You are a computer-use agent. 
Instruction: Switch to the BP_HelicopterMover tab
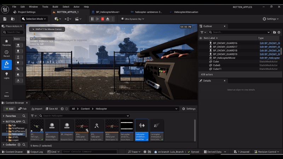point(108,12)
